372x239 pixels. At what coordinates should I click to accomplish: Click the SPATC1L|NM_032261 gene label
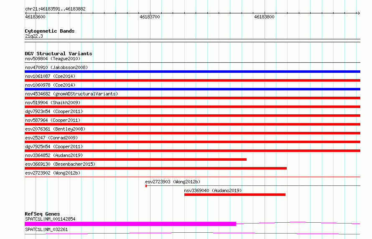click(x=46, y=229)
